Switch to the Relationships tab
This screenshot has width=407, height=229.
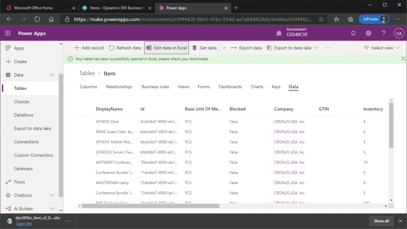coord(119,87)
